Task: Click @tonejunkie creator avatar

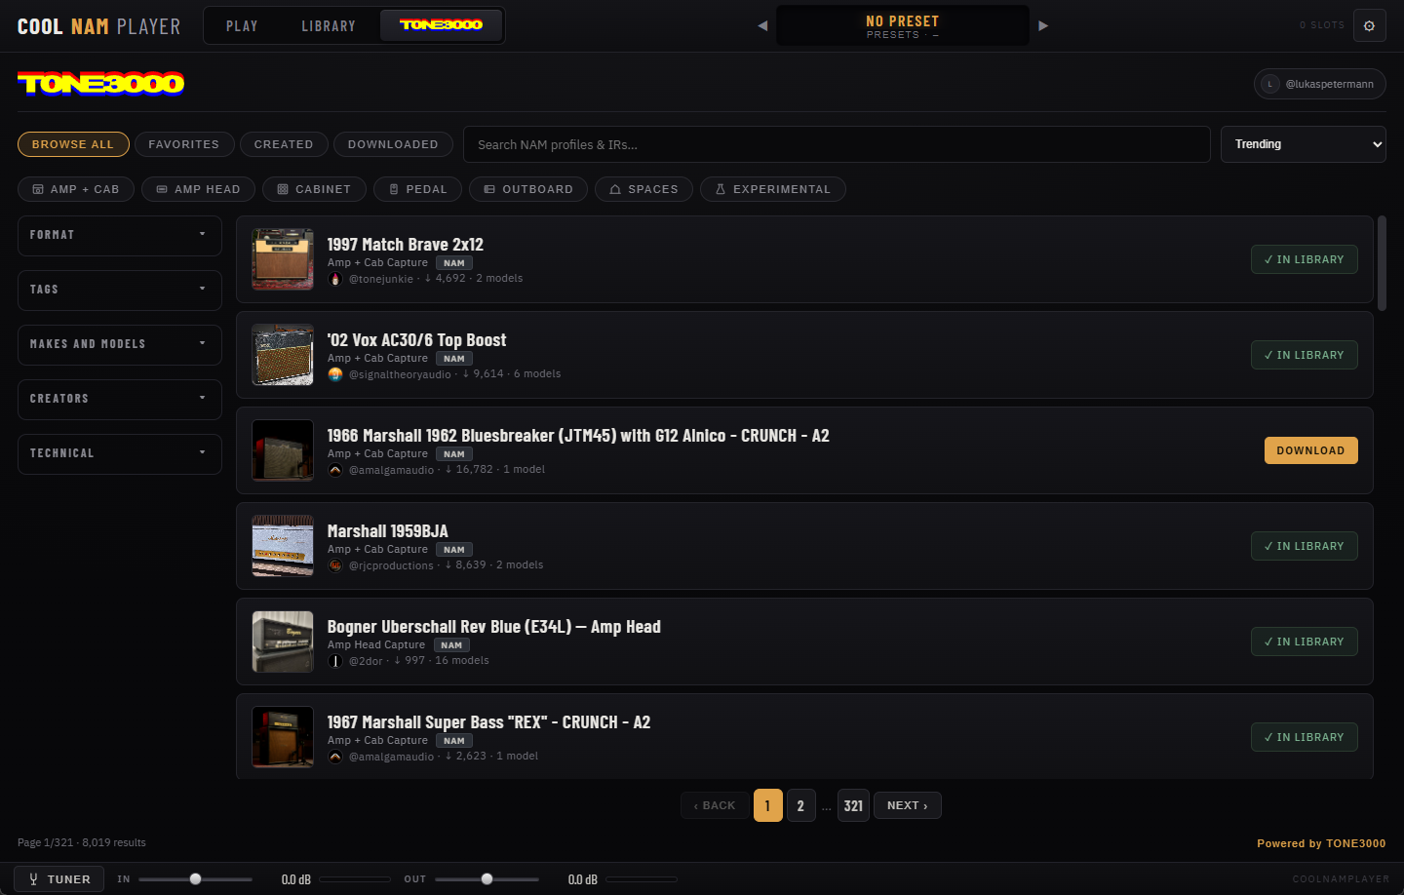Action: (335, 279)
